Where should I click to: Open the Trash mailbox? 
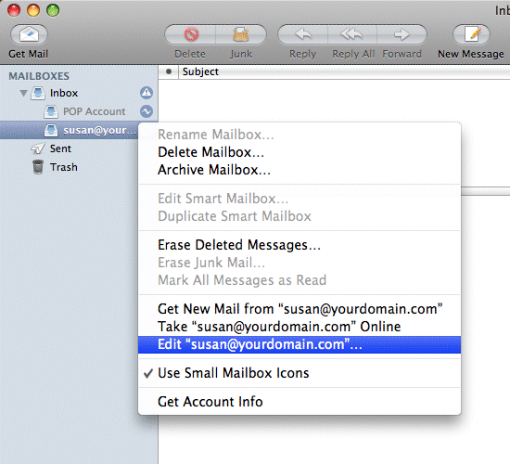64,167
